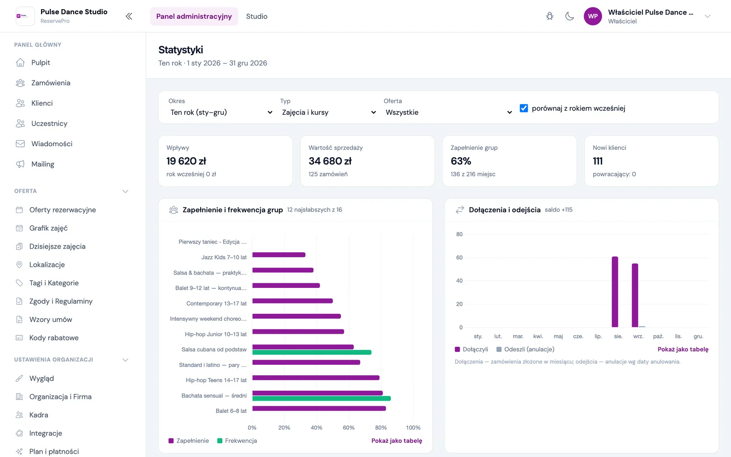Collapse the OFERTA sidebar section
Image resolution: width=731 pixels, height=457 pixels.
pyautogui.click(x=125, y=191)
